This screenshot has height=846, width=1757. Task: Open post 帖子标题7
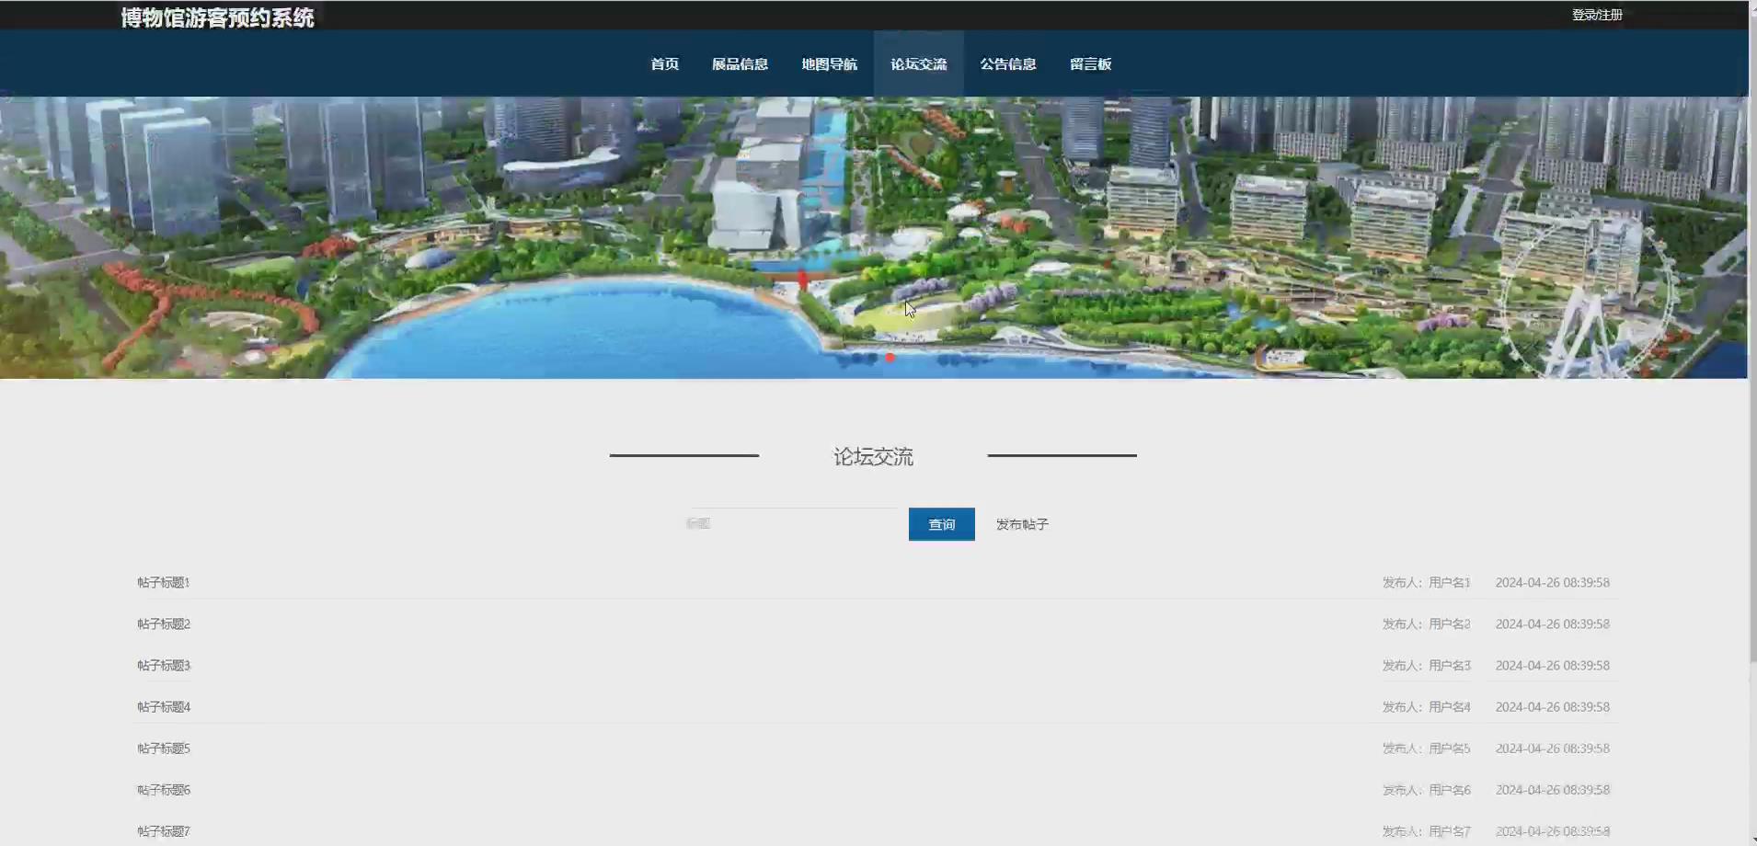point(164,830)
